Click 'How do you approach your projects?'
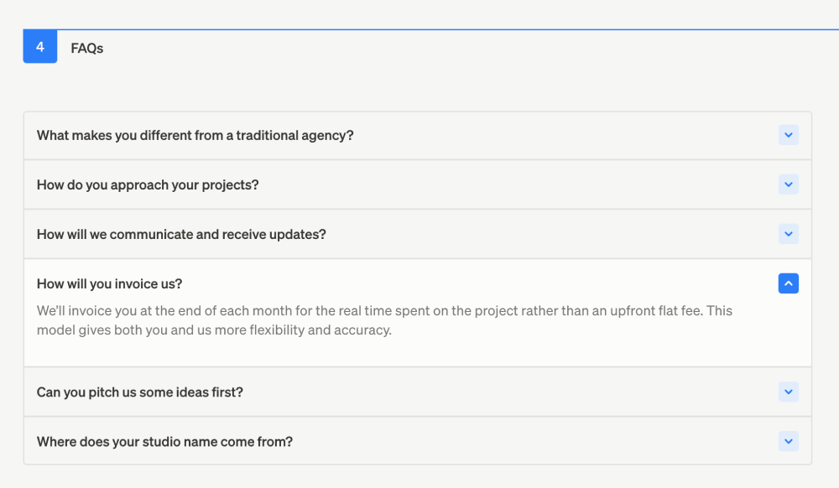 [x=148, y=185]
